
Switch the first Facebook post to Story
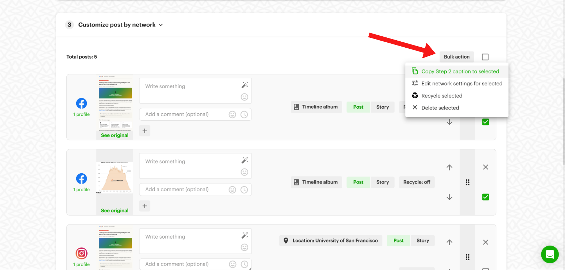click(382, 107)
